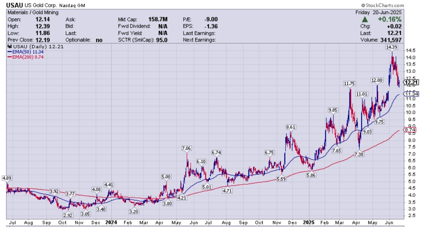Open the StockCharts.com copyright link
Viewport: 424px width, 227px height.
pyautogui.click(x=383, y=5)
